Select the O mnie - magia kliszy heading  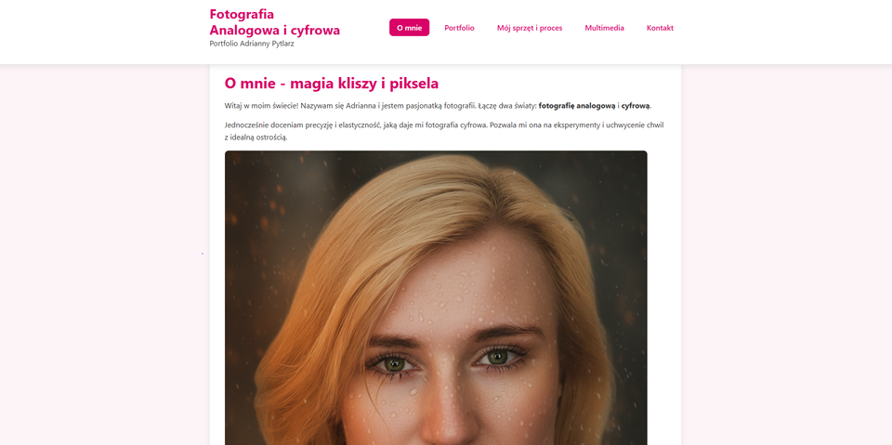[331, 83]
